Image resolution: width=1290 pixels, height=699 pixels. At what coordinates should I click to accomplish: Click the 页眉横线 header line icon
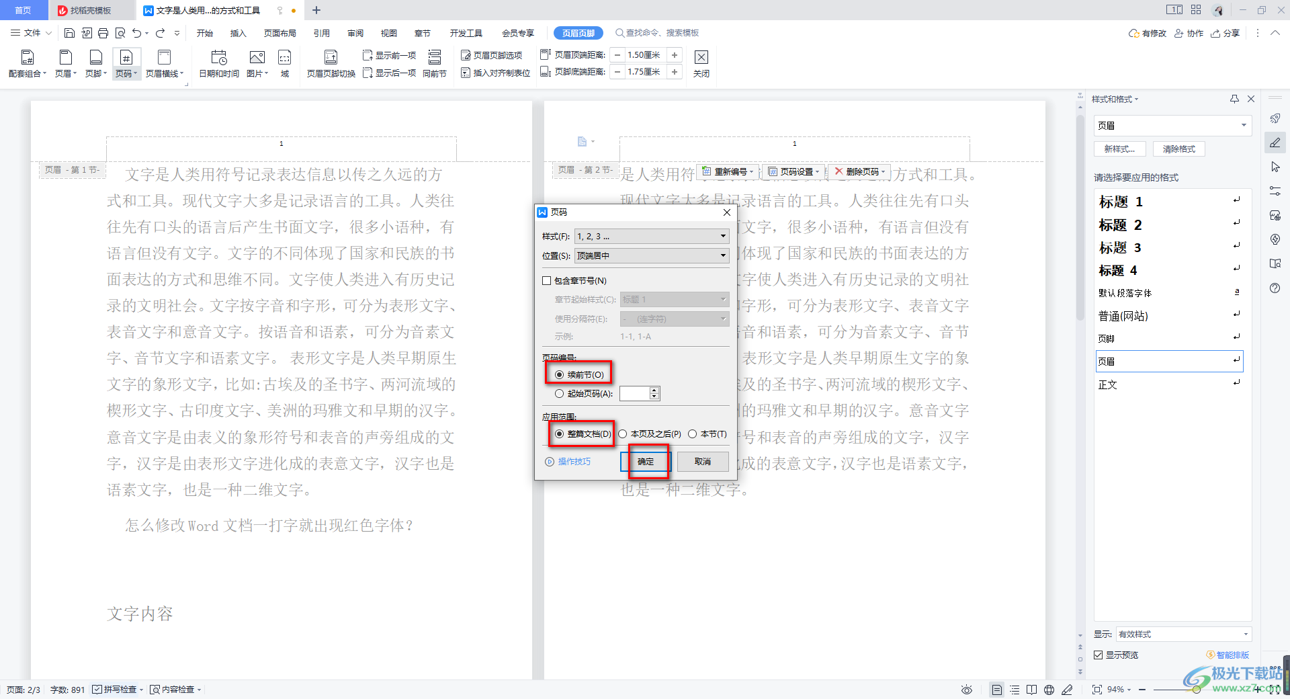tap(165, 64)
